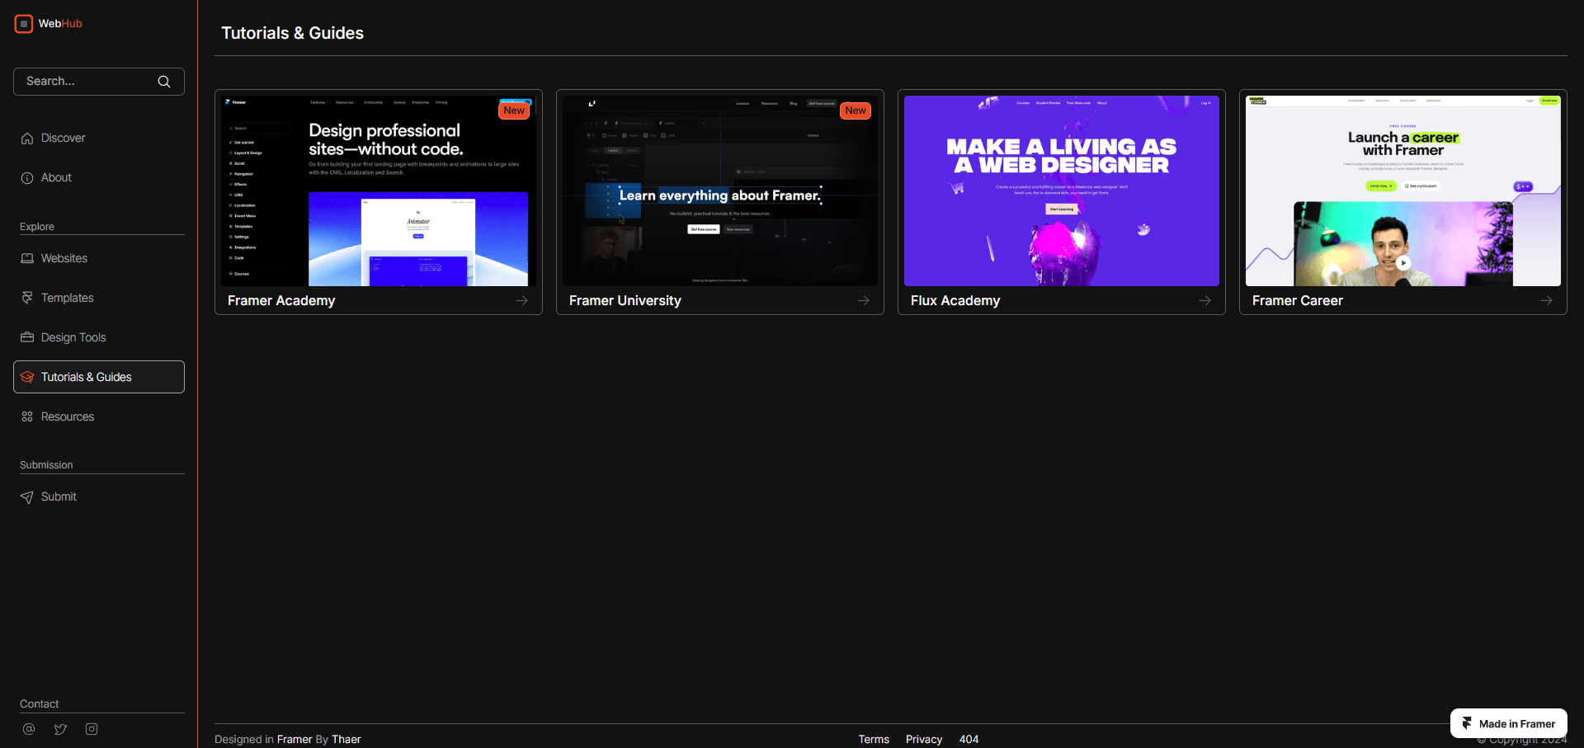1584x748 pixels.
Task: Click the Websites laptop icon
Action: tap(27, 259)
